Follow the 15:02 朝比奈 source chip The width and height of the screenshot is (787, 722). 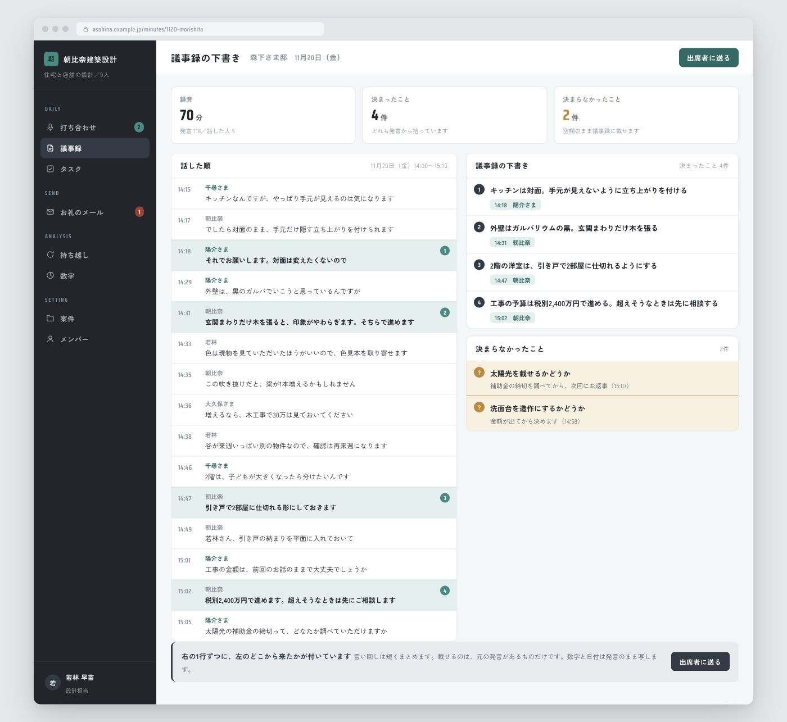[x=512, y=318]
